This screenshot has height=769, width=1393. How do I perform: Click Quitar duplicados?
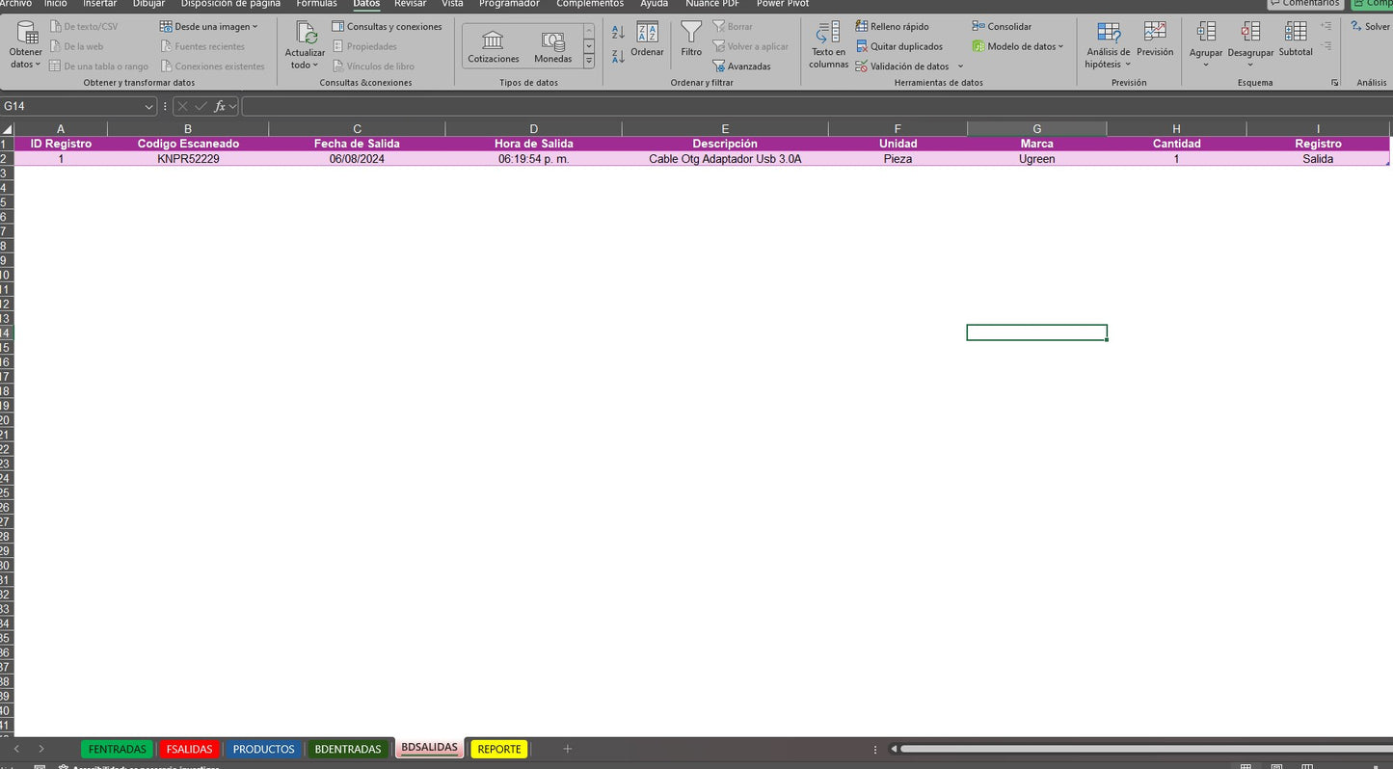(899, 46)
